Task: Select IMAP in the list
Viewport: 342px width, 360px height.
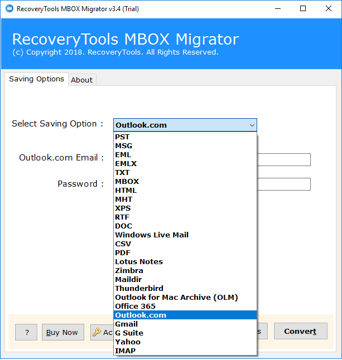Action: (x=185, y=351)
